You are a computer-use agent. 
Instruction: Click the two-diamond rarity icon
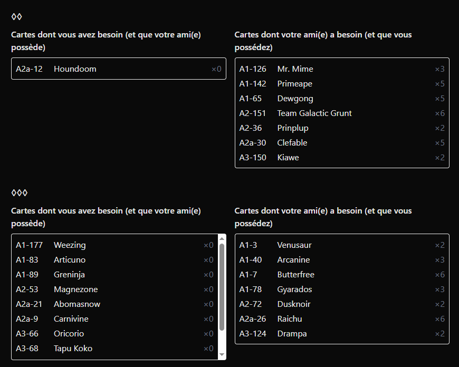[16, 17]
